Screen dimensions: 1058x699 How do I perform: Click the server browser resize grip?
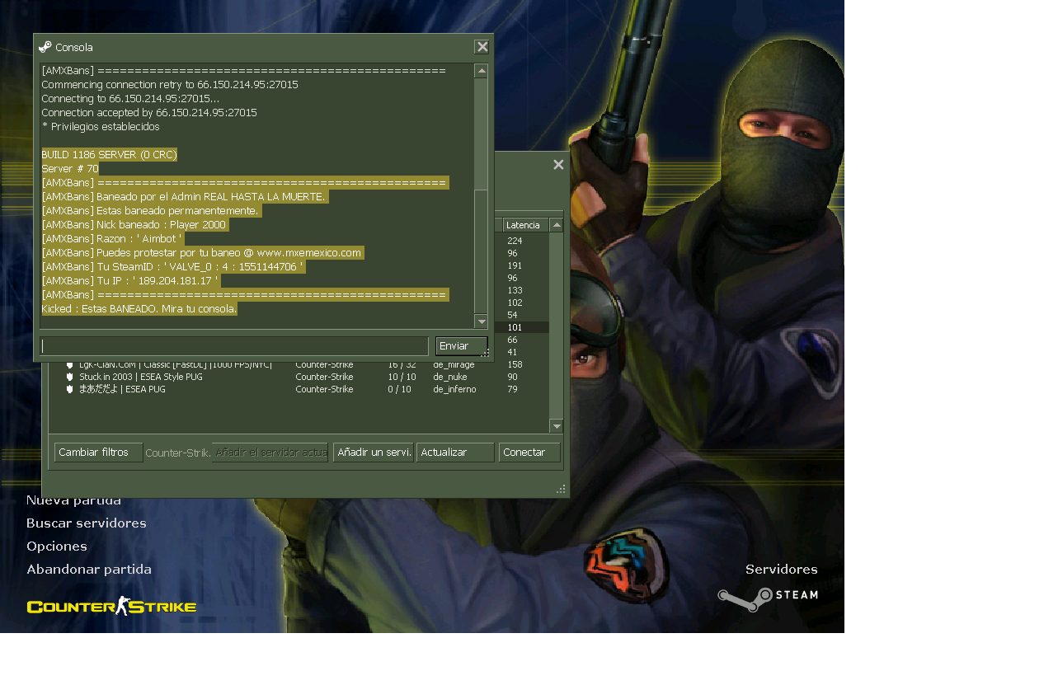pyautogui.click(x=561, y=490)
